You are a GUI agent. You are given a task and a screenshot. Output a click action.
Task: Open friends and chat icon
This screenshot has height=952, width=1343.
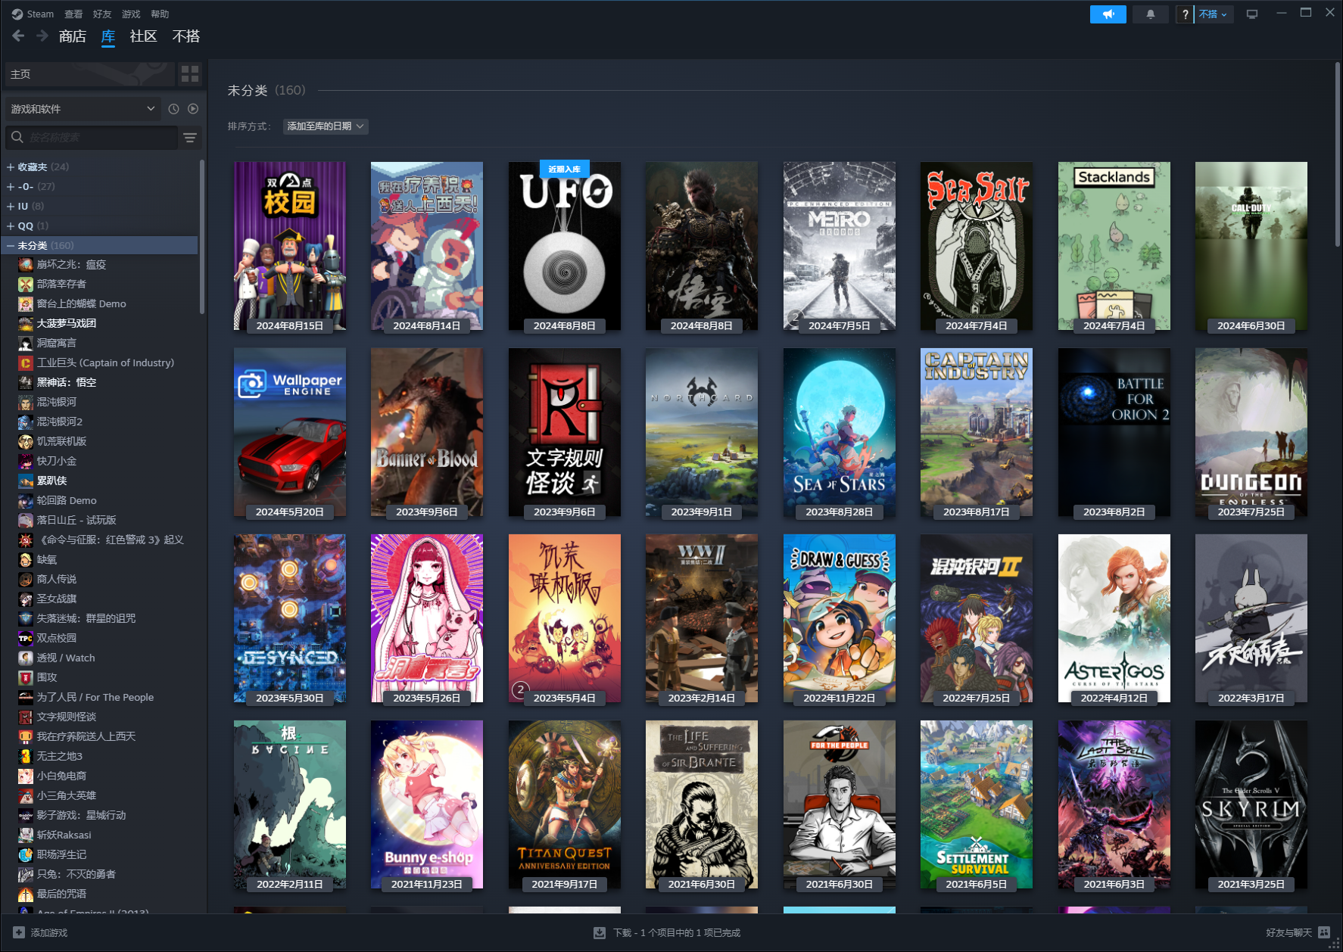tap(1324, 932)
